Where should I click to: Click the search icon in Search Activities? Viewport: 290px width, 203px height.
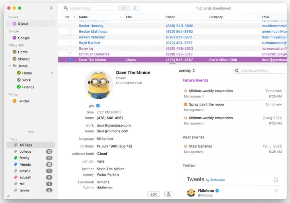tap(237, 71)
